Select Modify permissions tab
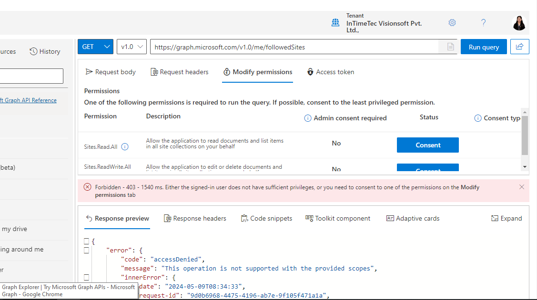This screenshot has width=537, height=300. (x=257, y=72)
